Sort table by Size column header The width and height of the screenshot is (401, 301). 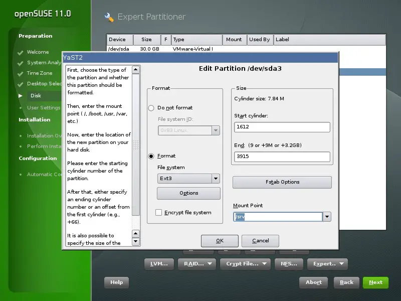tap(147, 40)
